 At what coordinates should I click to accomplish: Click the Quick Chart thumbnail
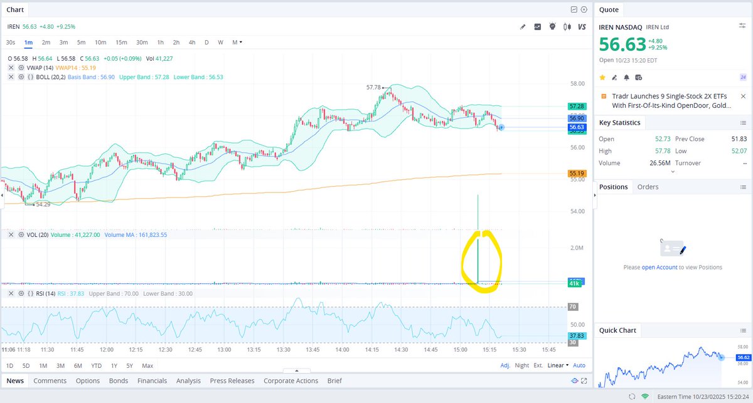pyautogui.click(x=673, y=364)
